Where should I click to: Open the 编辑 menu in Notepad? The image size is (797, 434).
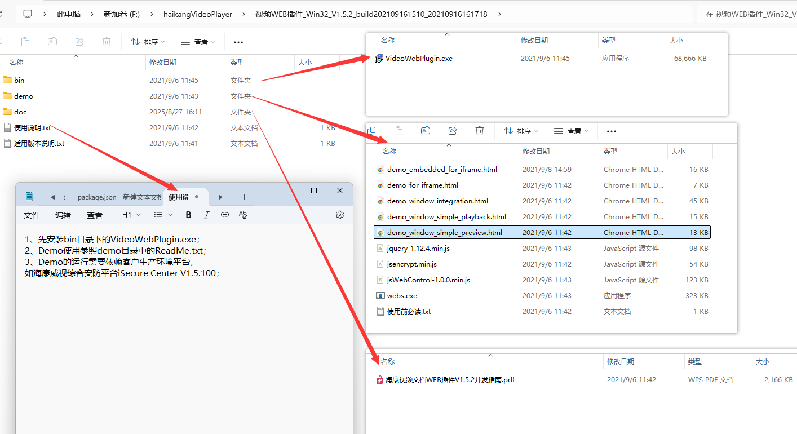(x=63, y=215)
